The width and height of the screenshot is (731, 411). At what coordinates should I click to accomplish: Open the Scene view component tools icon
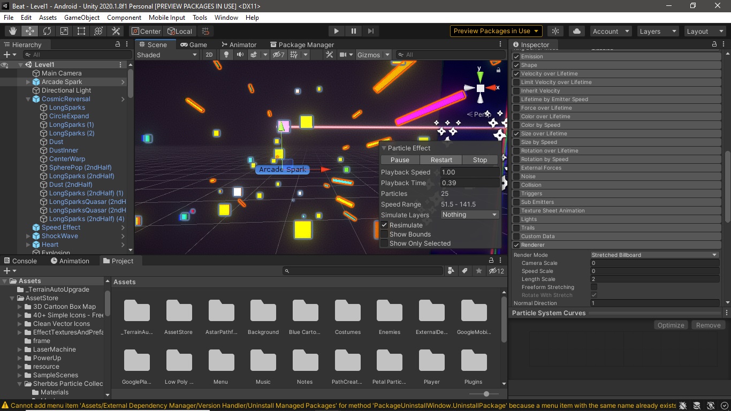pos(329,55)
